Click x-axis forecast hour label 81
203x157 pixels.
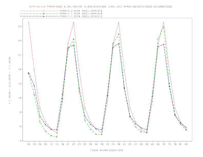click(181, 144)
